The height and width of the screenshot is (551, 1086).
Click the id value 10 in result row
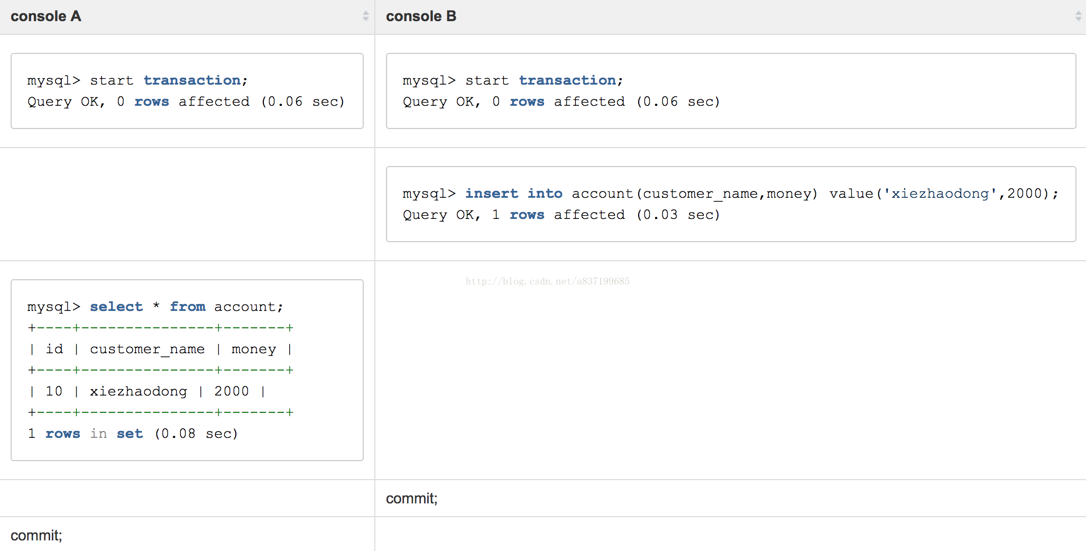(x=54, y=391)
